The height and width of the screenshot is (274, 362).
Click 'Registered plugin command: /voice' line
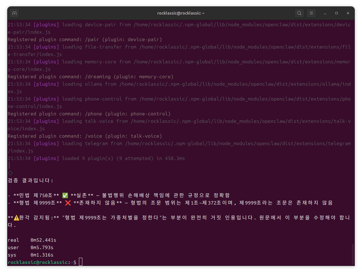pyautogui.click(x=85, y=136)
